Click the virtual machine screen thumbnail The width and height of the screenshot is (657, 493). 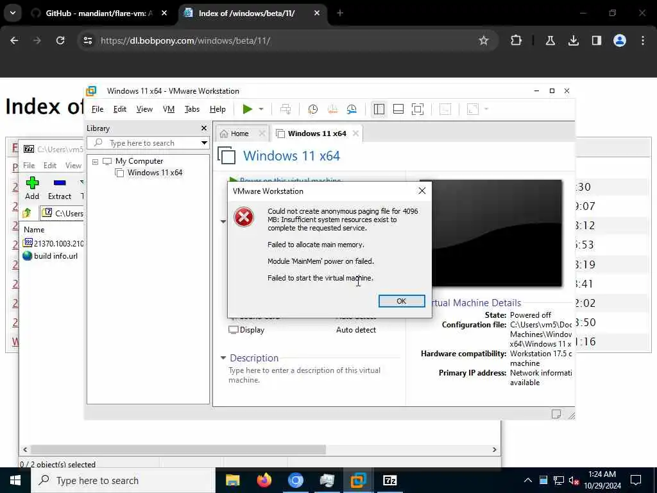(497, 234)
